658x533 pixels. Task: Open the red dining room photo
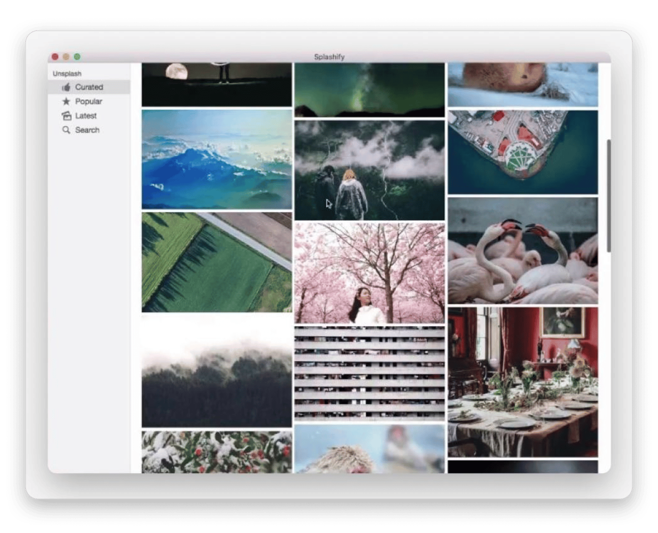tap(523, 382)
